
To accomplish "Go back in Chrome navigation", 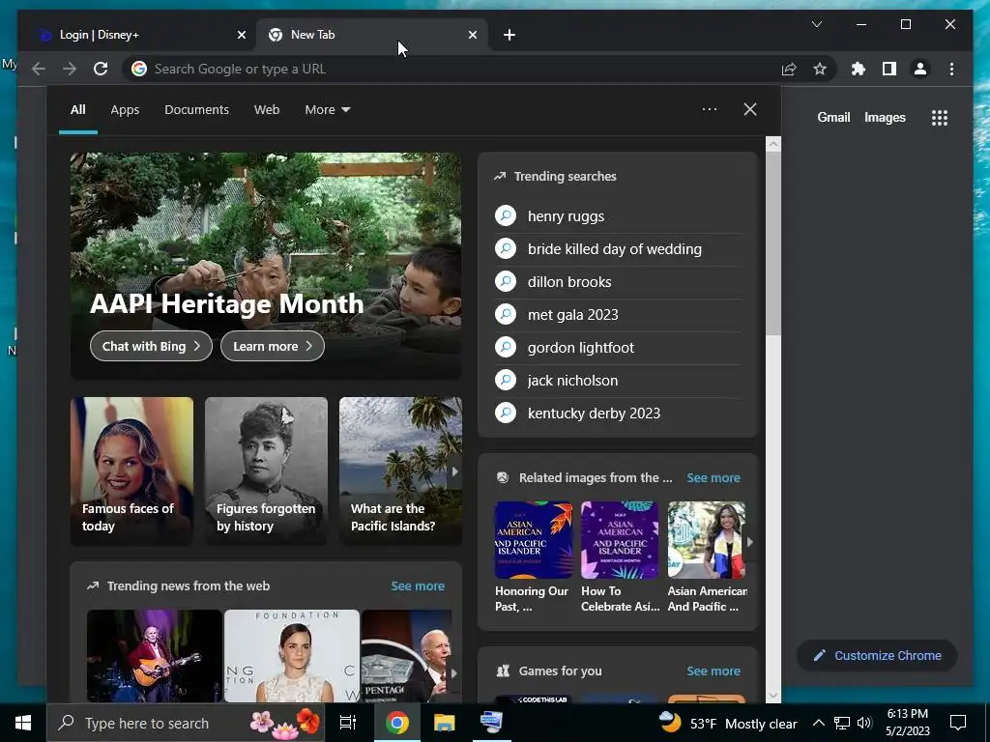I will click(39, 69).
